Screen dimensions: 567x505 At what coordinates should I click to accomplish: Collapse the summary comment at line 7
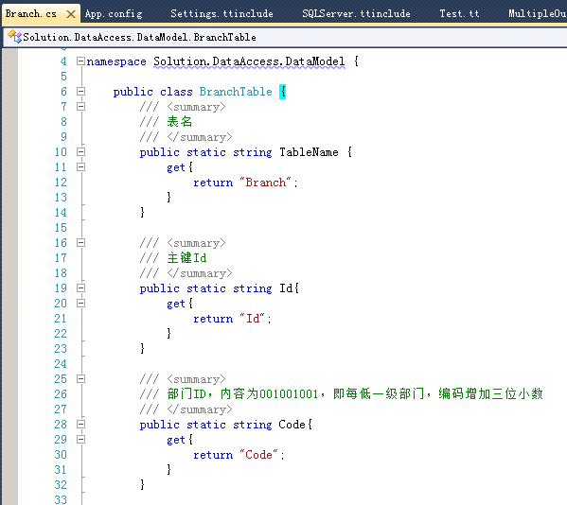coord(80,107)
